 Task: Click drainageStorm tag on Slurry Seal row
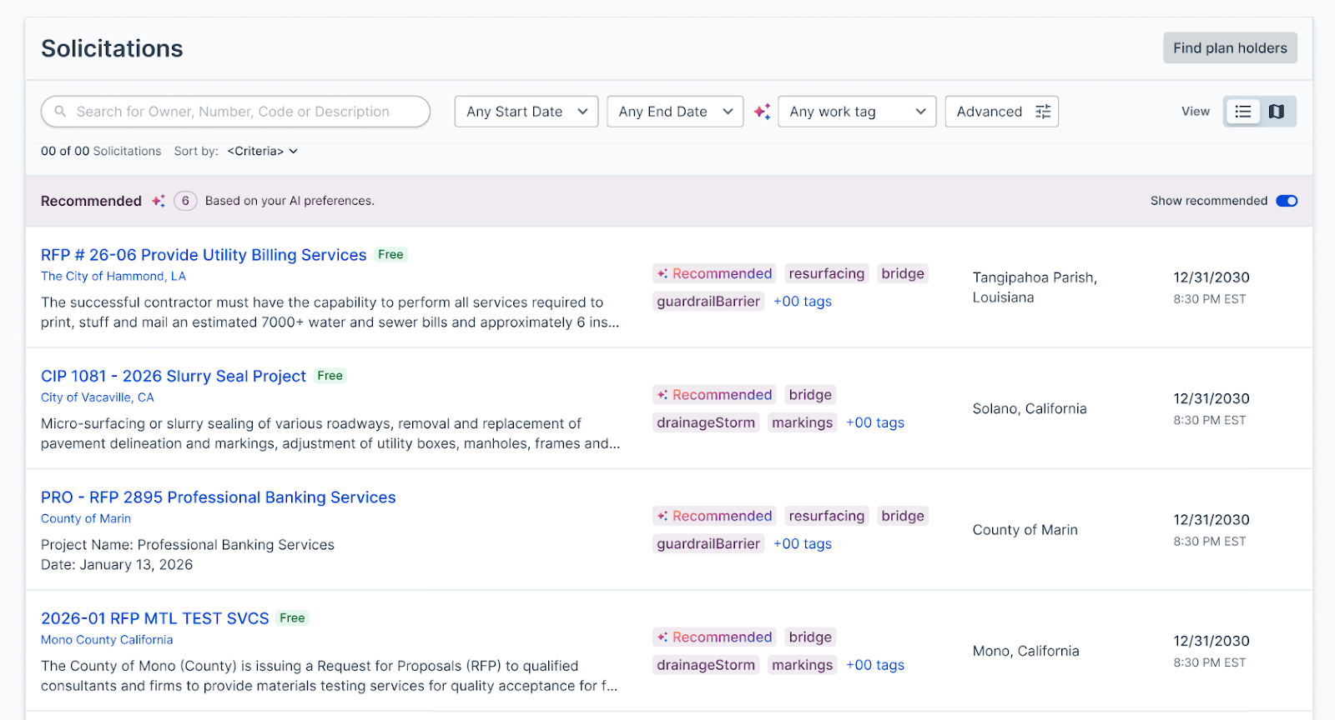[706, 422]
